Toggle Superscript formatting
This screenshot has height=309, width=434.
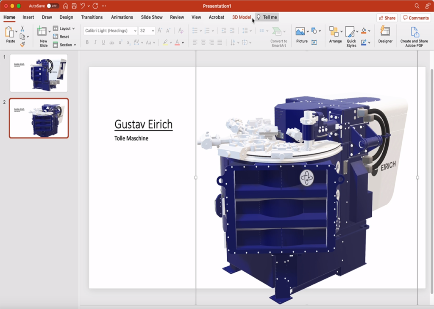coord(120,42)
